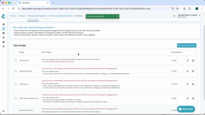Click the General Consults rule name
This screenshot has width=205, height=115.
pyautogui.click(x=26, y=110)
